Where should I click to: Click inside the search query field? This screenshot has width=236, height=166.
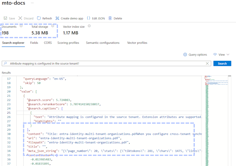105,63
